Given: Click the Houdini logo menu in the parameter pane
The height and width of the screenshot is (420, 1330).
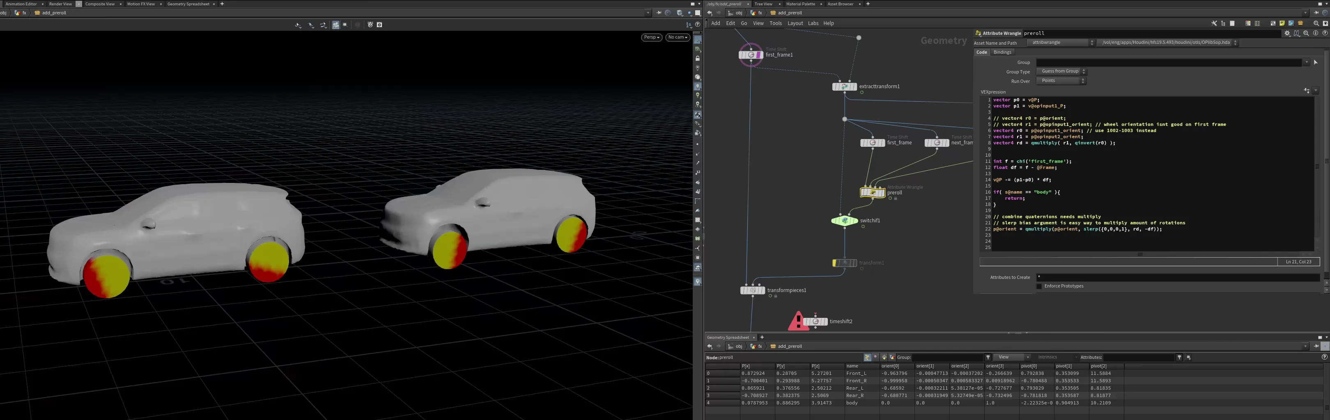Looking at the screenshot, I should click(1297, 33).
